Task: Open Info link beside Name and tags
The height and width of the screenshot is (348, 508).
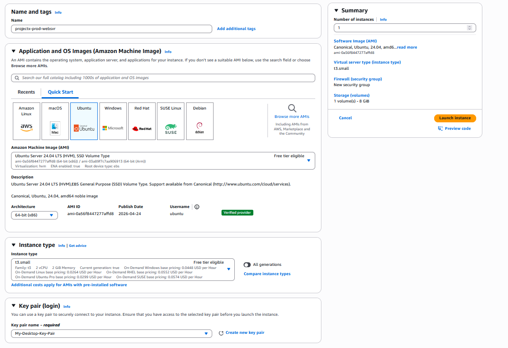Action: point(58,13)
